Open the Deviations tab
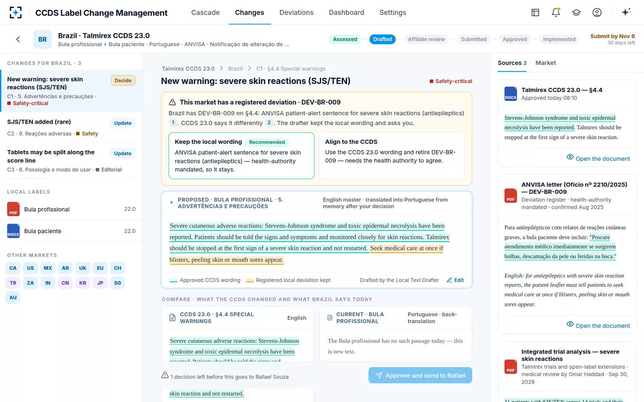Image resolution: width=644 pixels, height=402 pixels. tap(297, 13)
